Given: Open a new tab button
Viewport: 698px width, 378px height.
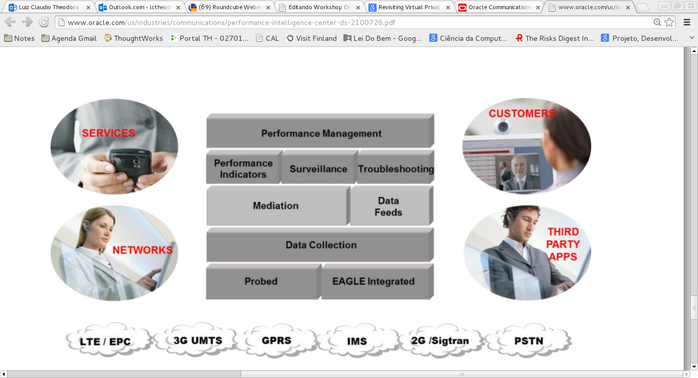Looking at the screenshot, I should 643,8.
